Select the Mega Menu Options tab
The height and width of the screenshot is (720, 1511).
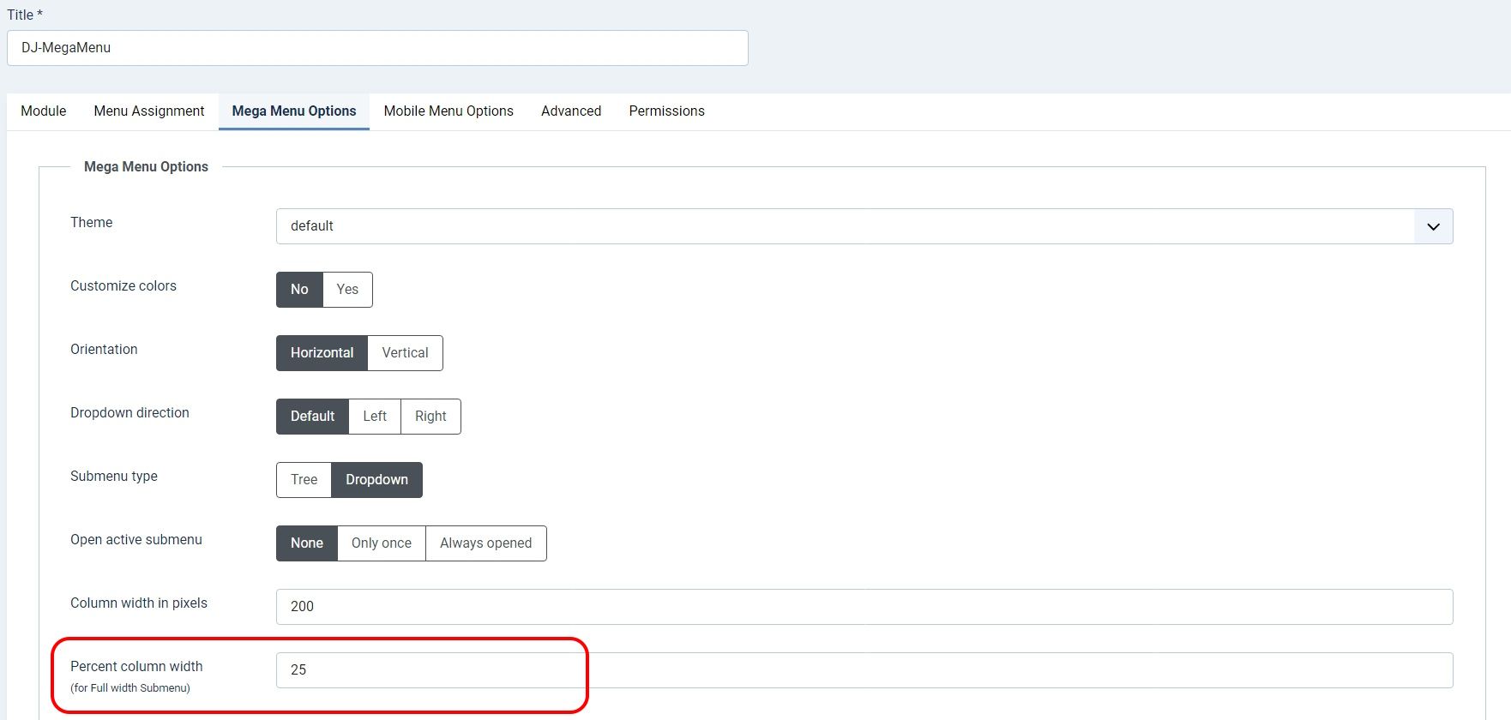click(294, 111)
